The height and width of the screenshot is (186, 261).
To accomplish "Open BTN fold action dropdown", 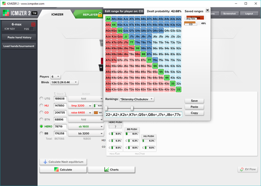I will pyautogui.click(x=85, y=120).
